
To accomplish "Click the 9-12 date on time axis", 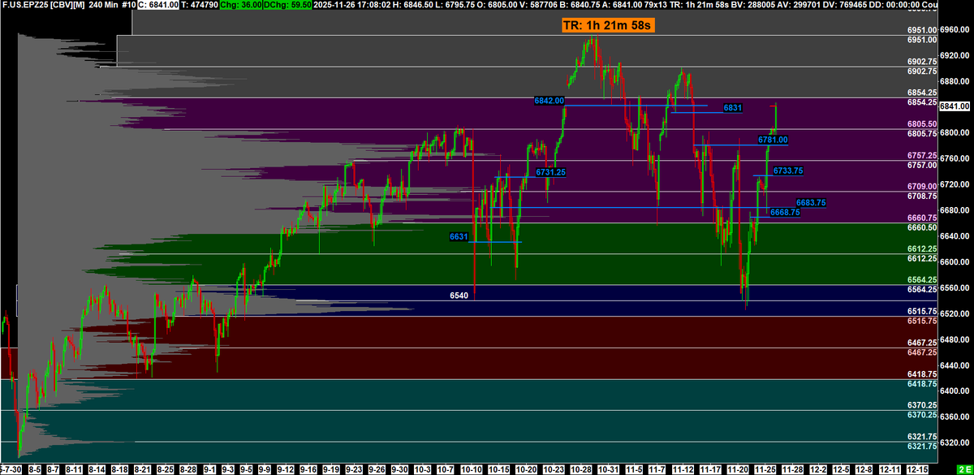I will (286, 469).
